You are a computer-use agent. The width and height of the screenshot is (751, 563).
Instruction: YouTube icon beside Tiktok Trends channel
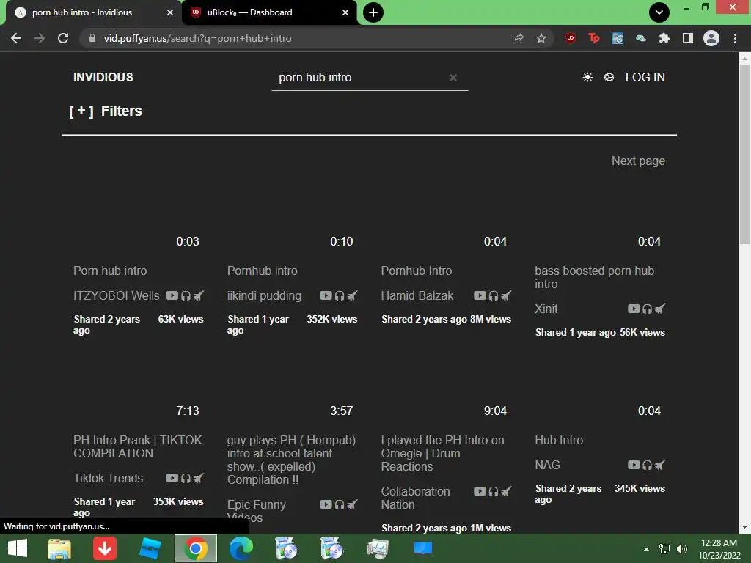click(x=172, y=478)
